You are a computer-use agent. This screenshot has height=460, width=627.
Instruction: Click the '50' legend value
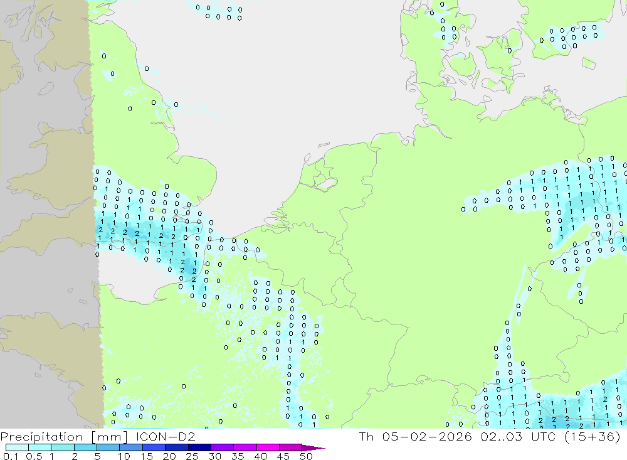coord(307,456)
